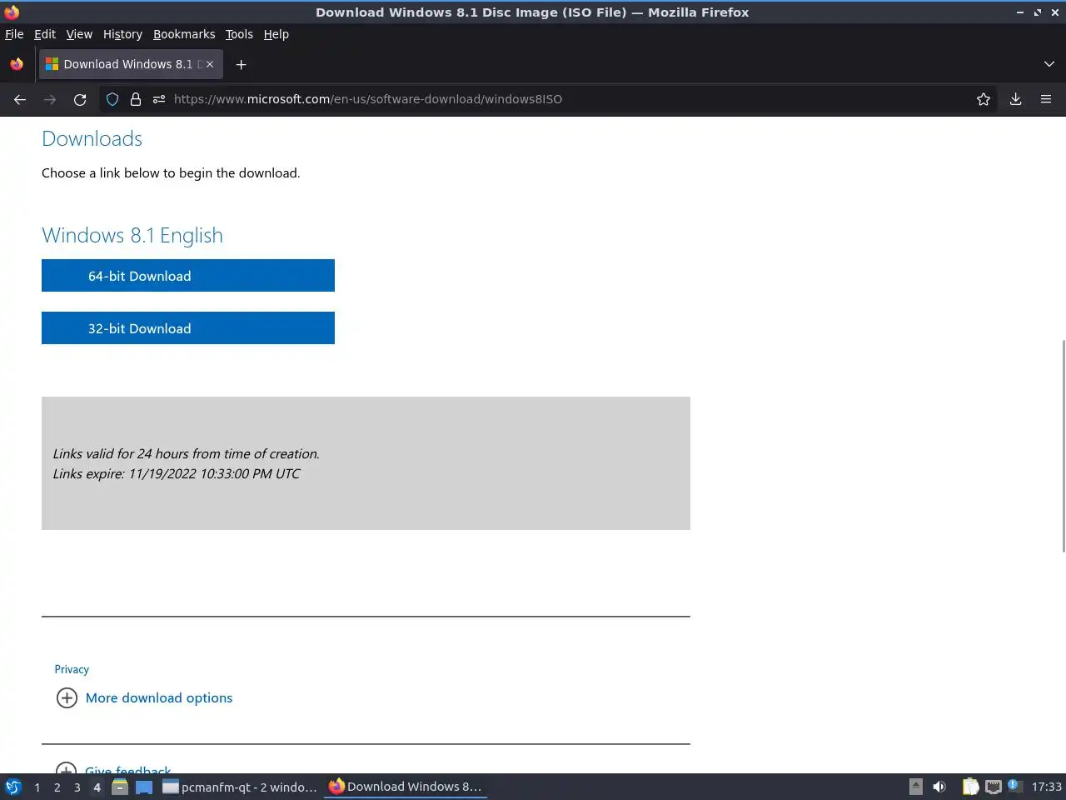View site security via padlock icon

point(136,99)
